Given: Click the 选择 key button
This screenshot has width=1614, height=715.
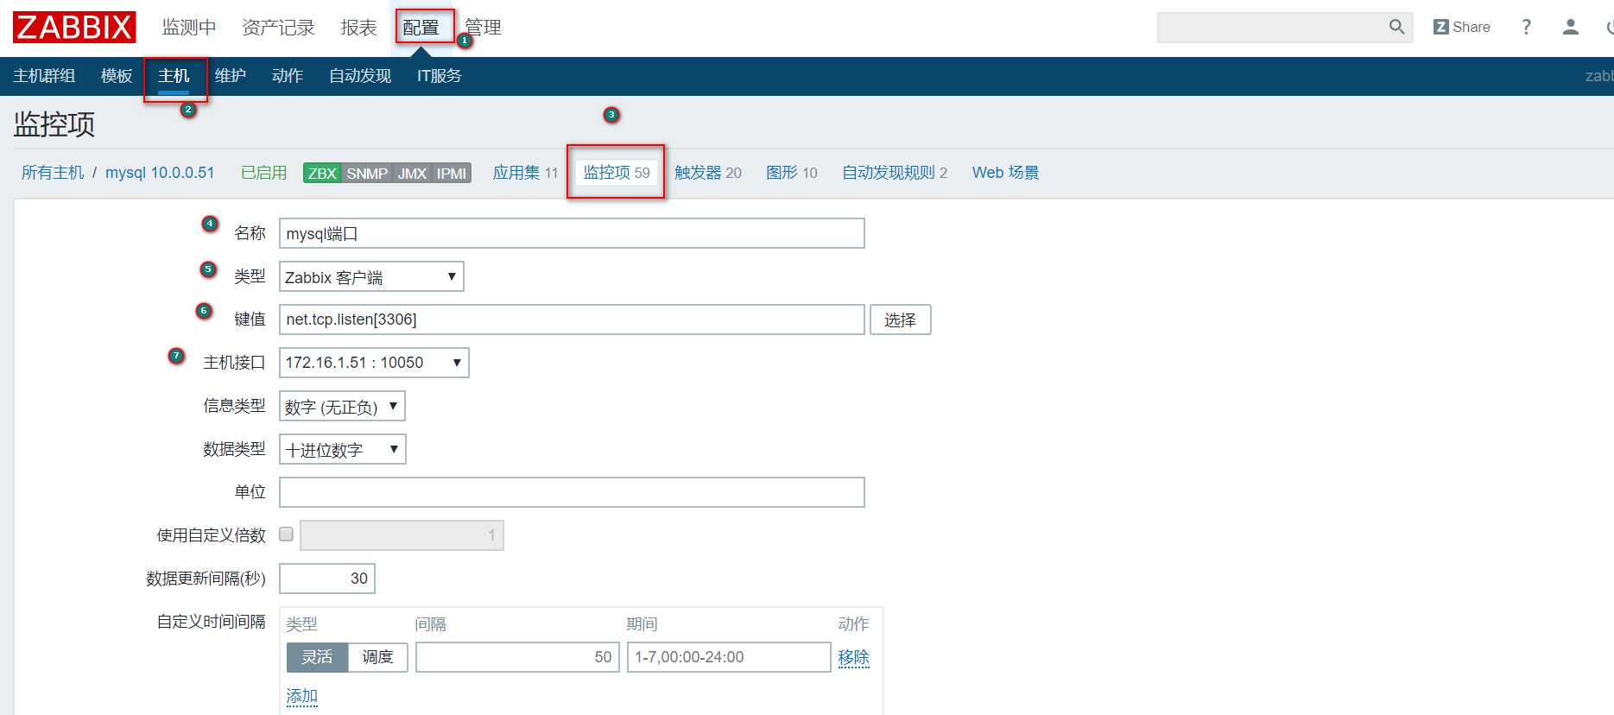Looking at the screenshot, I should (x=900, y=320).
